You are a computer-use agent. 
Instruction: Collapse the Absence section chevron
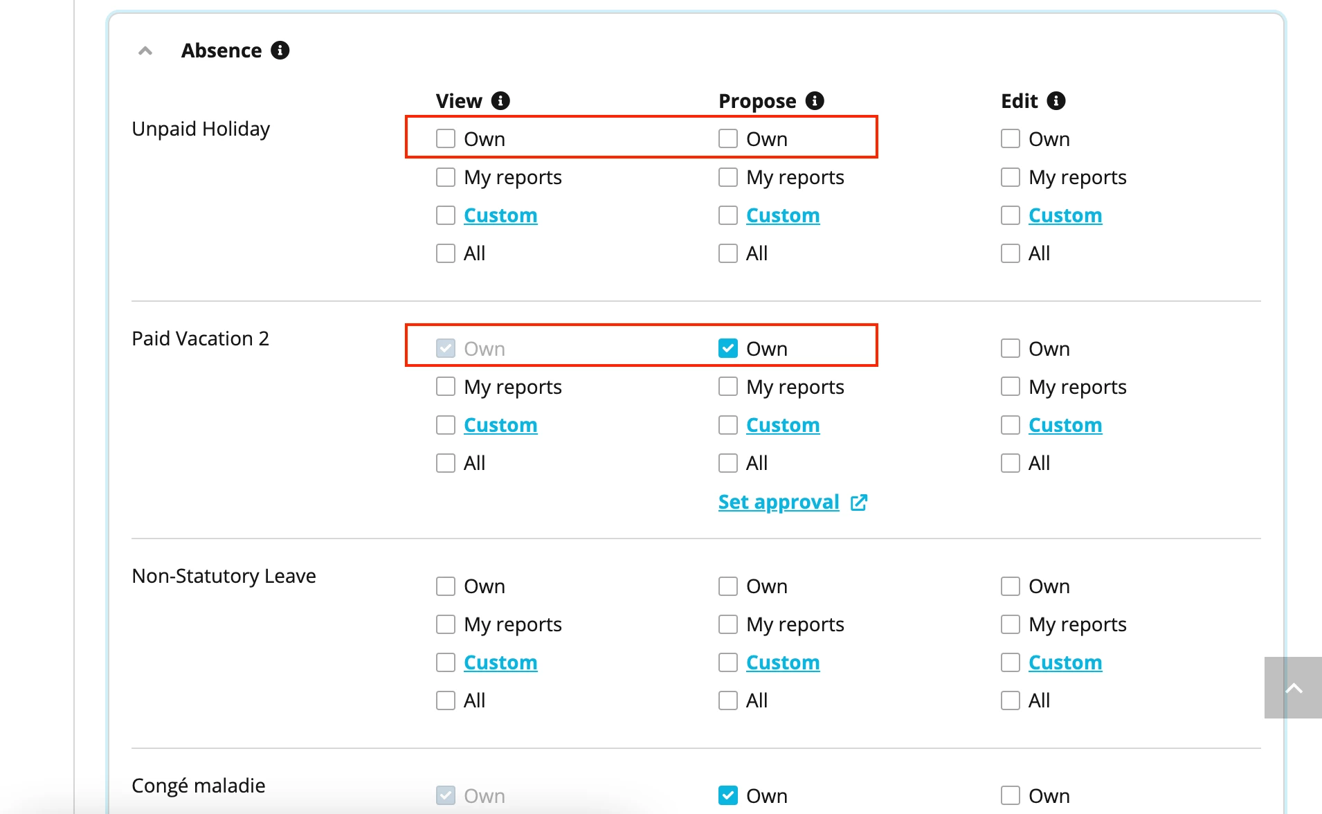click(x=145, y=51)
